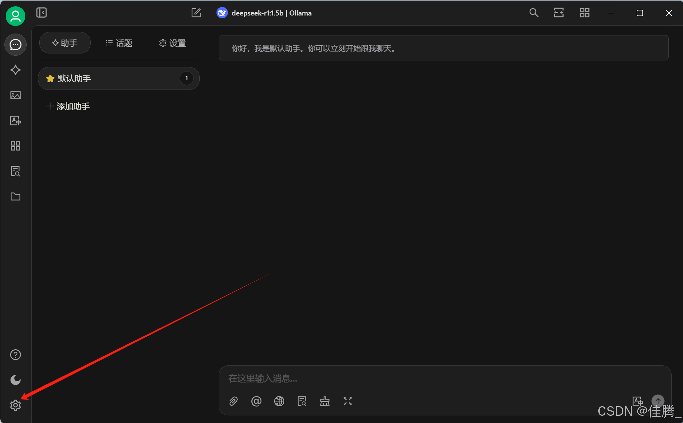Click 添加助手 to add an assistant

coord(68,106)
